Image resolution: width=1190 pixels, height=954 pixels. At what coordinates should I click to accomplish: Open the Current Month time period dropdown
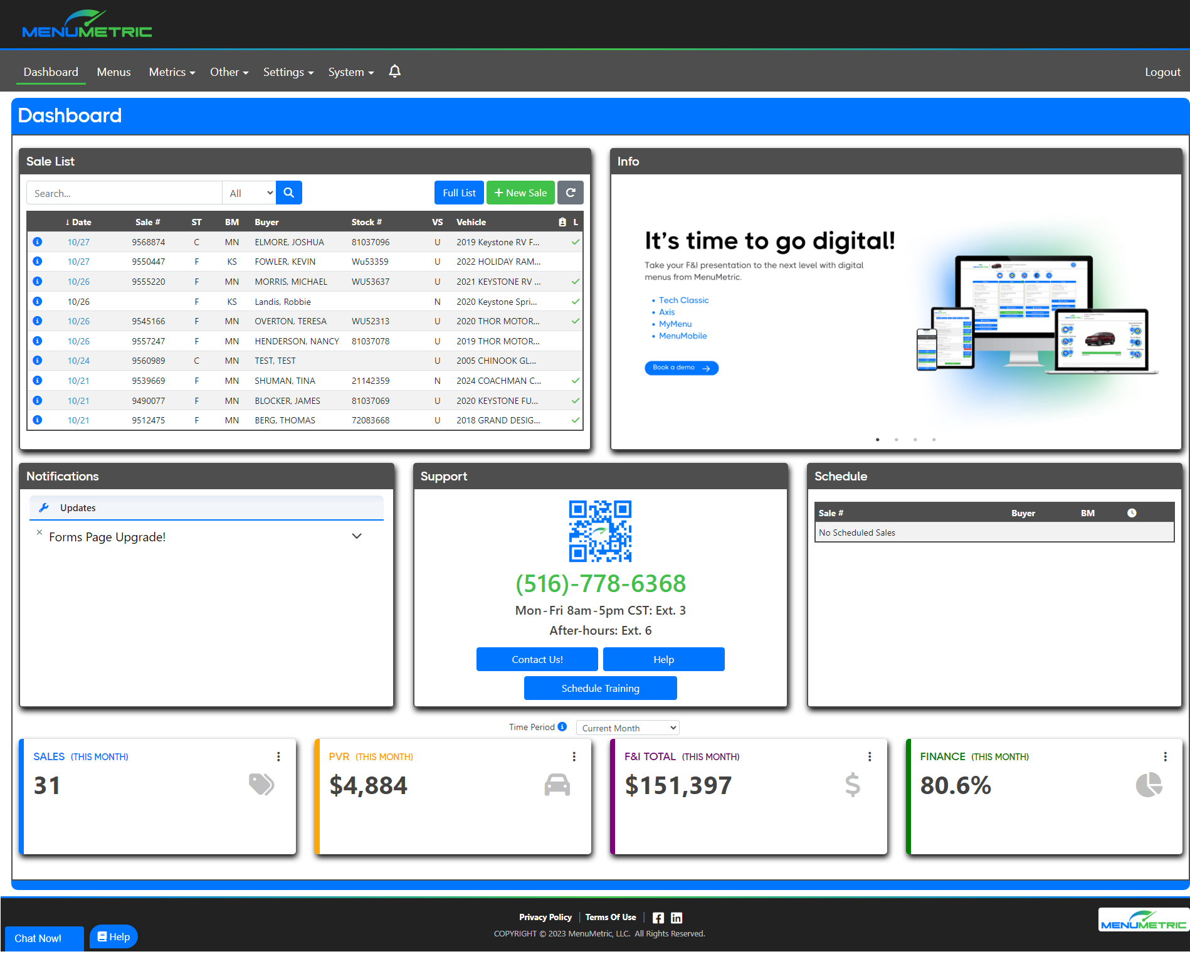627,728
